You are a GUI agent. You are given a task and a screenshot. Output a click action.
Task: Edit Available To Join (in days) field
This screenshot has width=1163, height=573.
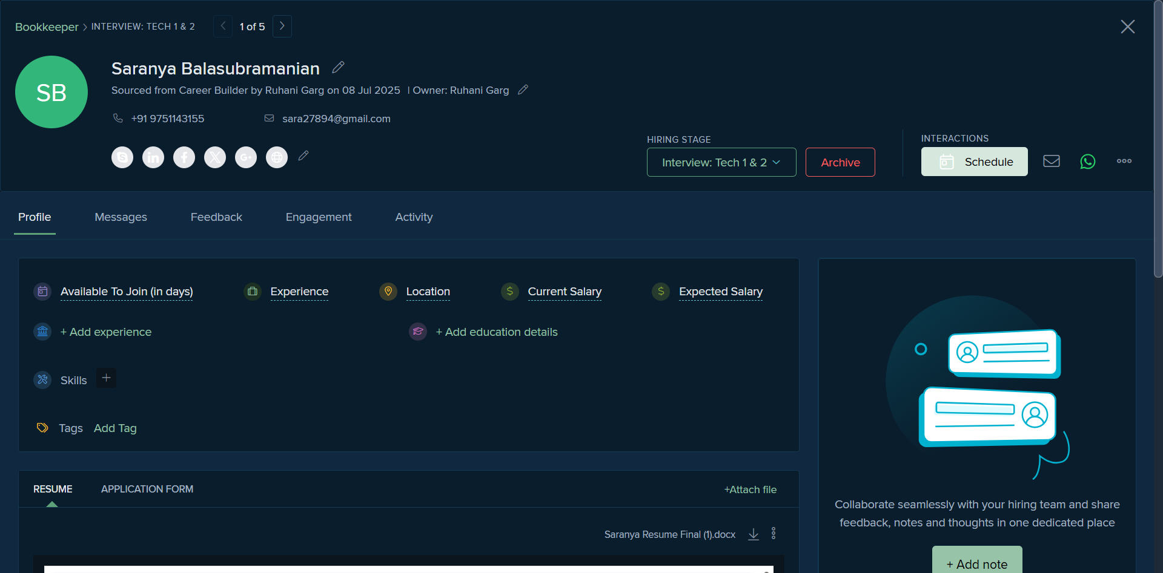point(127,292)
